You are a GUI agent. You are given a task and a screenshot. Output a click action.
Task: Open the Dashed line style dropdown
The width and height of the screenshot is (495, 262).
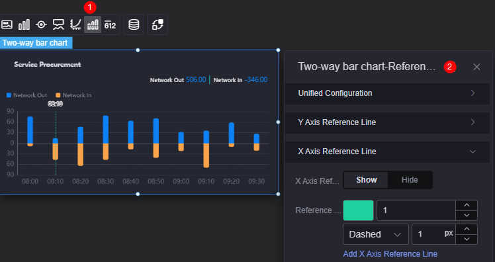[376, 234]
